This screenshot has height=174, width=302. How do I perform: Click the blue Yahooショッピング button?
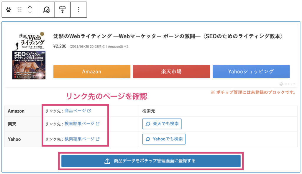[251, 71]
